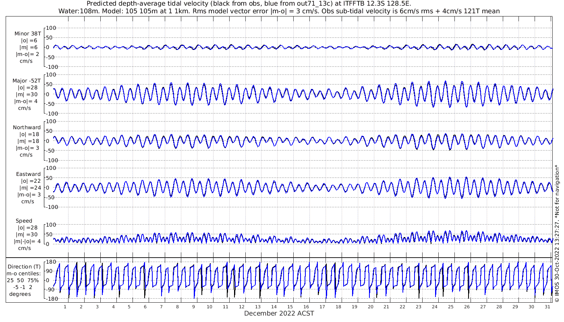This screenshot has width=564, height=322.
Task: Click day '3' on the date axis
Action: click(x=97, y=306)
